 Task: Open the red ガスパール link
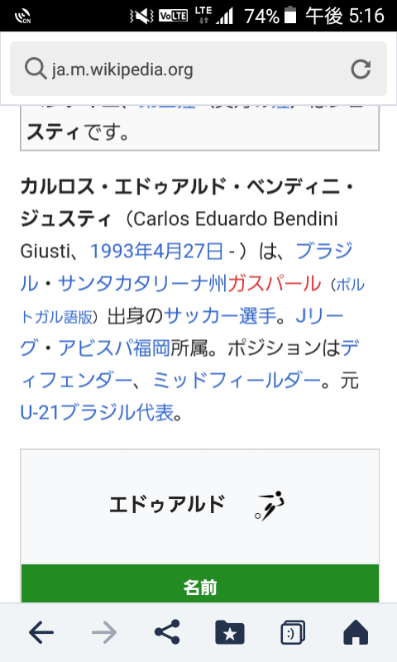tap(275, 283)
